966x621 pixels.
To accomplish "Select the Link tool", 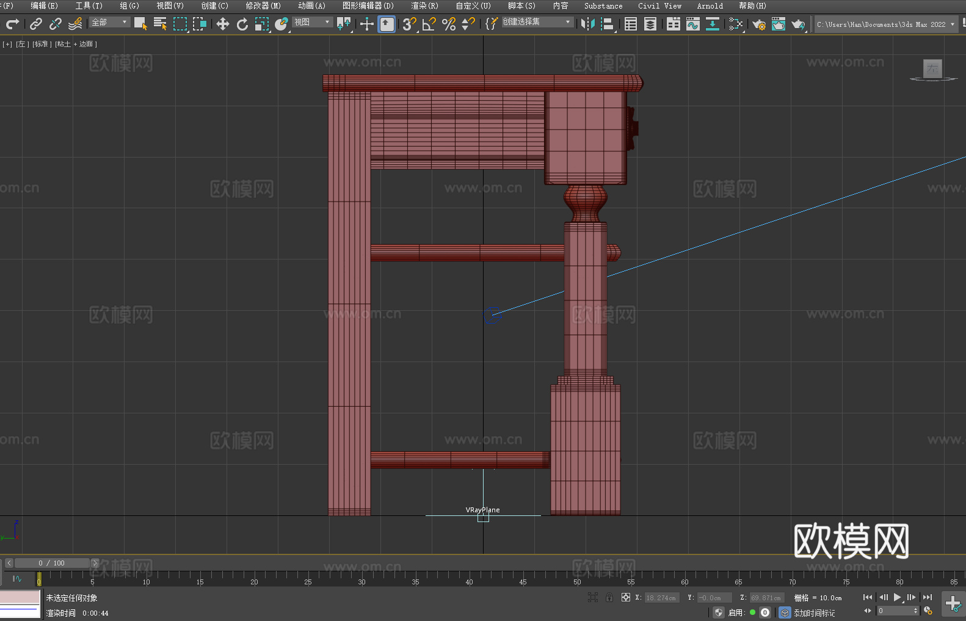I will (36, 24).
